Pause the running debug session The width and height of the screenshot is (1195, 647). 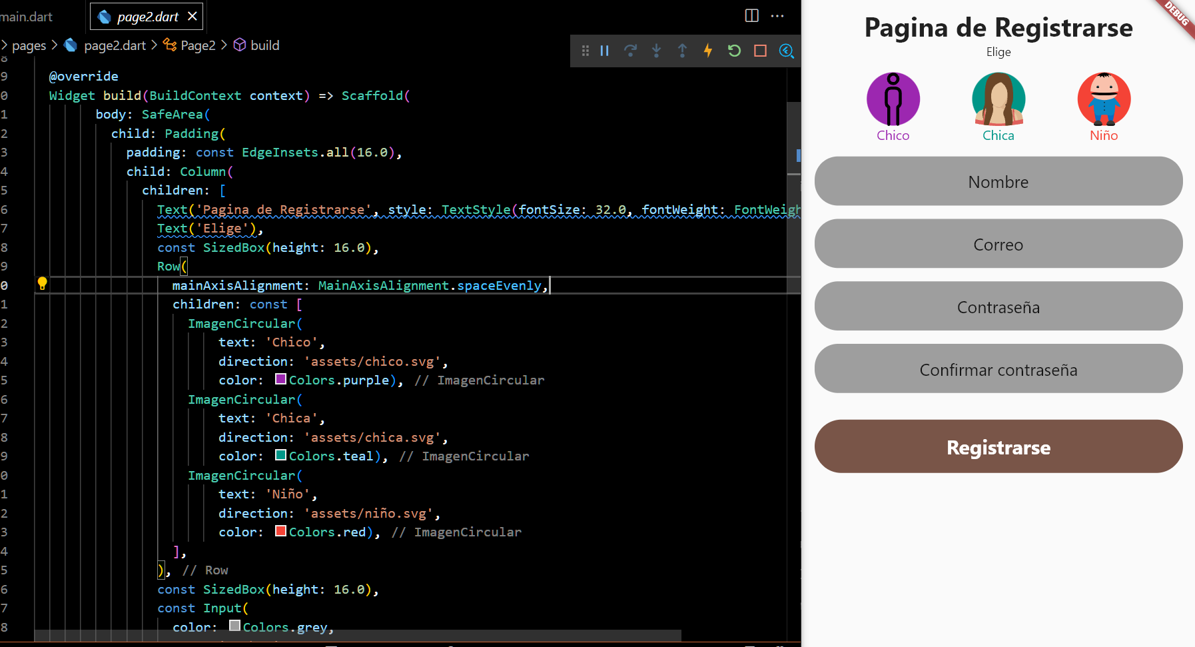point(603,51)
